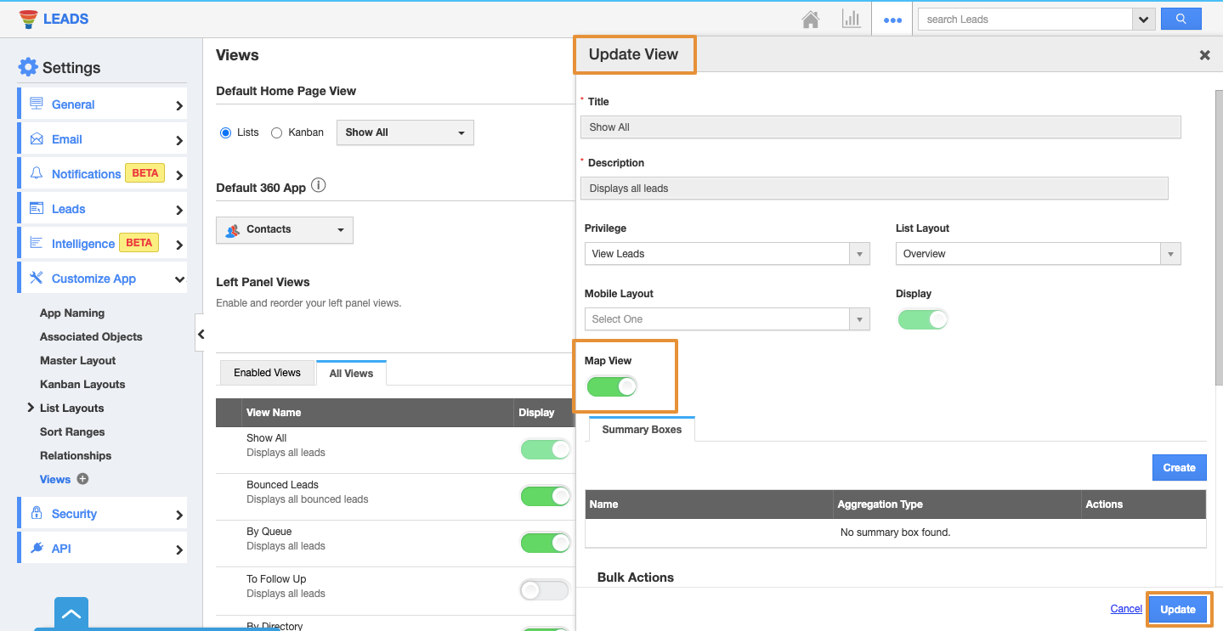Open the reports bar chart icon
The image size is (1223, 631).
click(x=851, y=20)
